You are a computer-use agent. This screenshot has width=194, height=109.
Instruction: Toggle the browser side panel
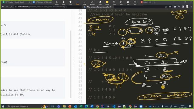coord(183,7)
